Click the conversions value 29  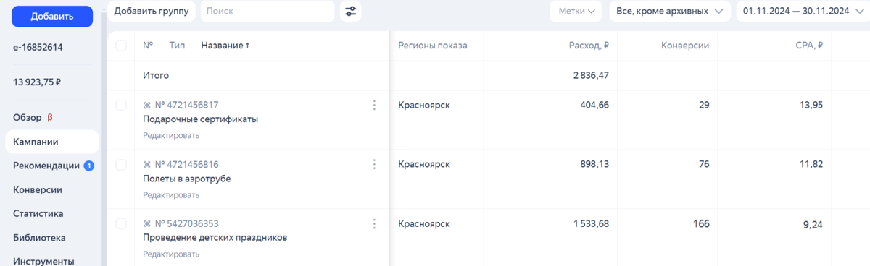(x=704, y=105)
